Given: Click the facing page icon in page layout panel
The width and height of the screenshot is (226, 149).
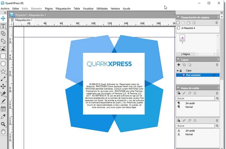Looking at the screenshot, I should (x=183, y=23).
